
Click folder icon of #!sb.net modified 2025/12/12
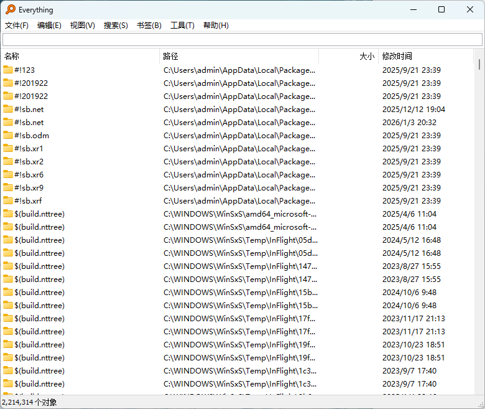point(8,109)
